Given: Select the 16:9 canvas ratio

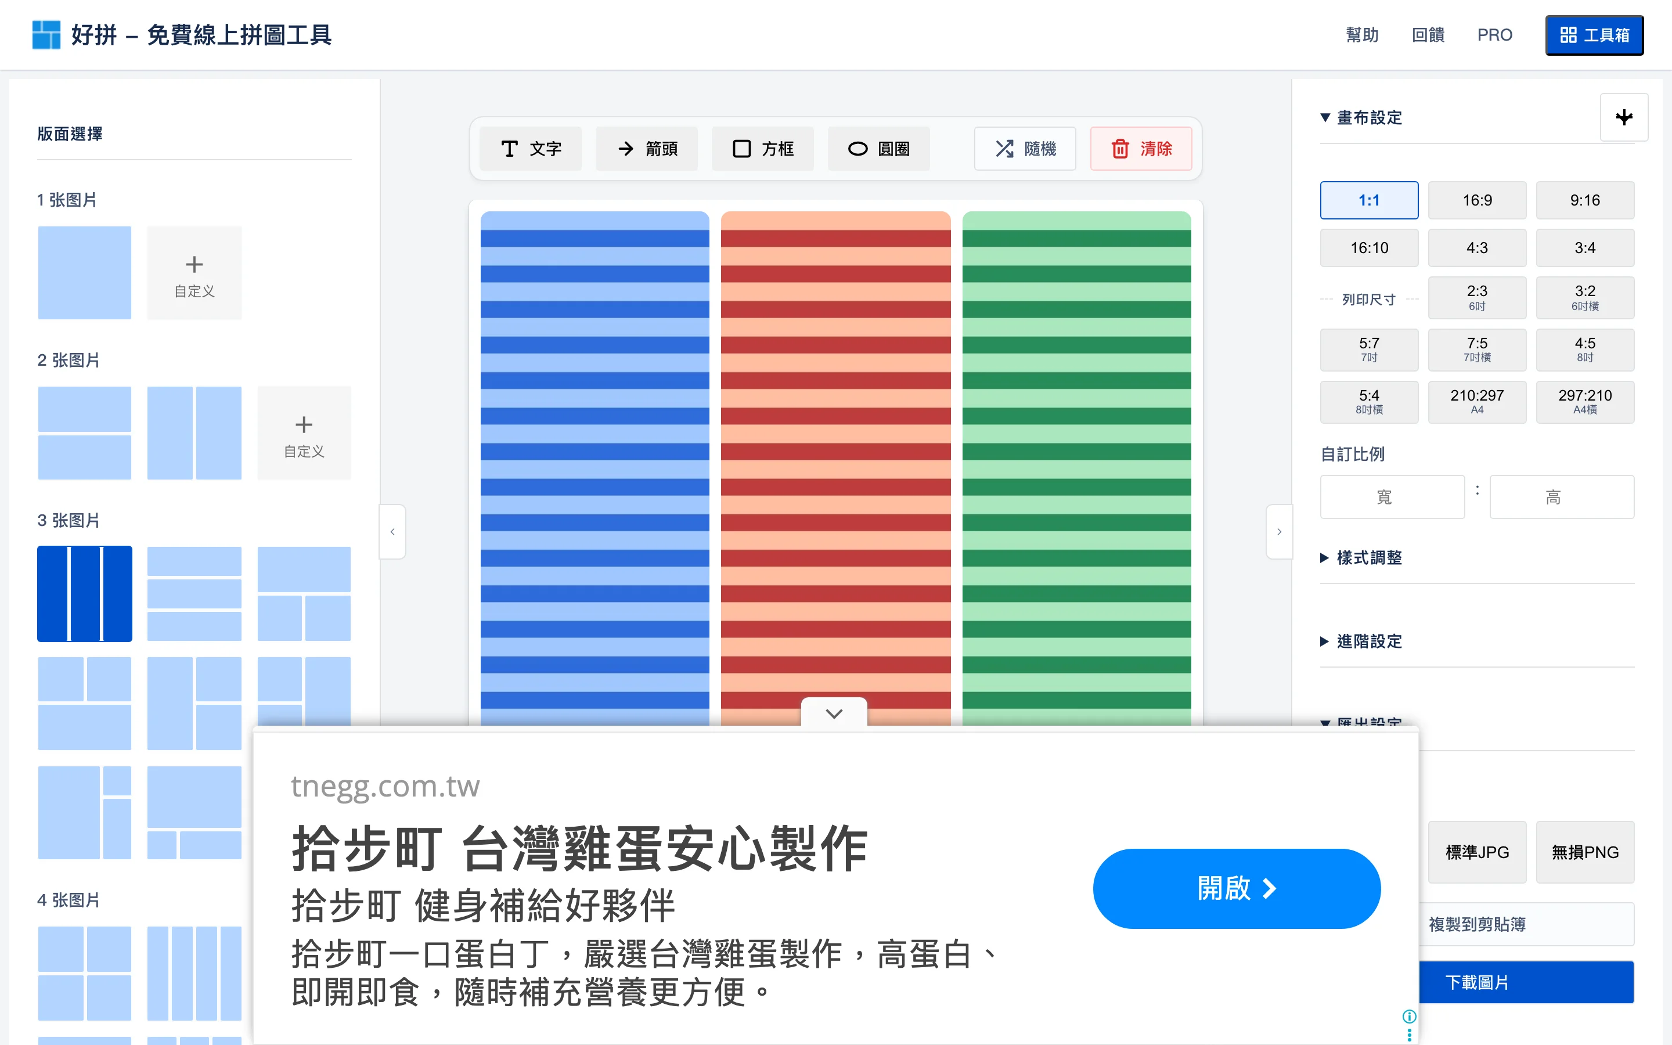Looking at the screenshot, I should [1477, 200].
